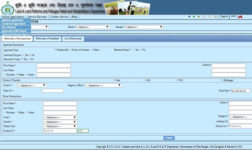The image size is (252, 150).
Task: Open the Block selection dropdown
Action: pos(93,27)
